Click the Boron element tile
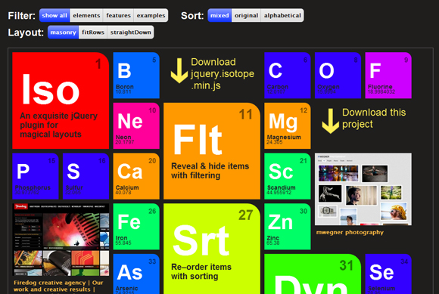439x294 pixels. 136,76
